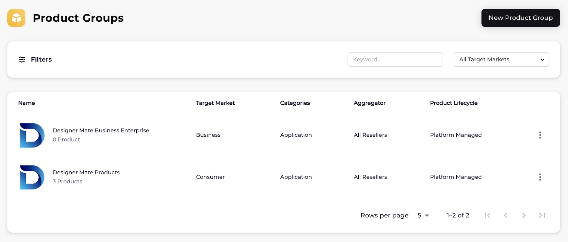The width and height of the screenshot is (568, 242).
Task: Click 'All Resellers' in Business Enterprise row
Action: pyautogui.click(x=370, y=135)
